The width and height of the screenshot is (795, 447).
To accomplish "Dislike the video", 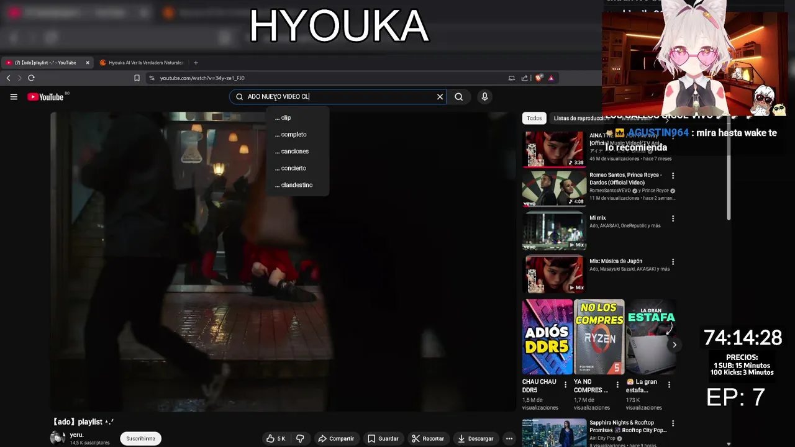I will coord(300,438).
